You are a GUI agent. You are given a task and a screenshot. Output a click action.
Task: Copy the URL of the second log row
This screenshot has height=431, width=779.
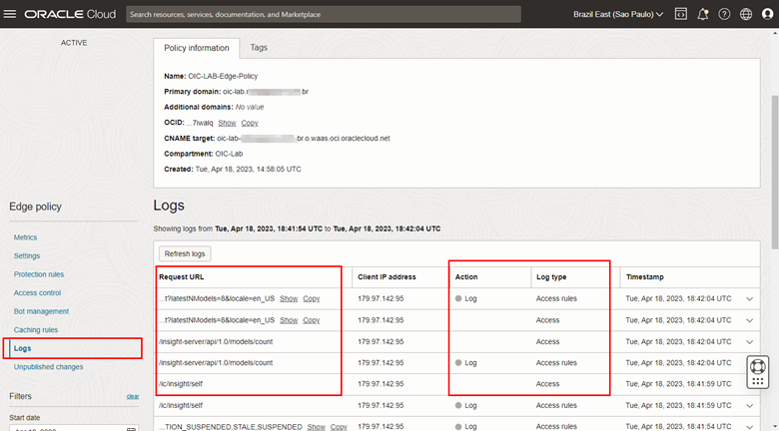(312, 320)
